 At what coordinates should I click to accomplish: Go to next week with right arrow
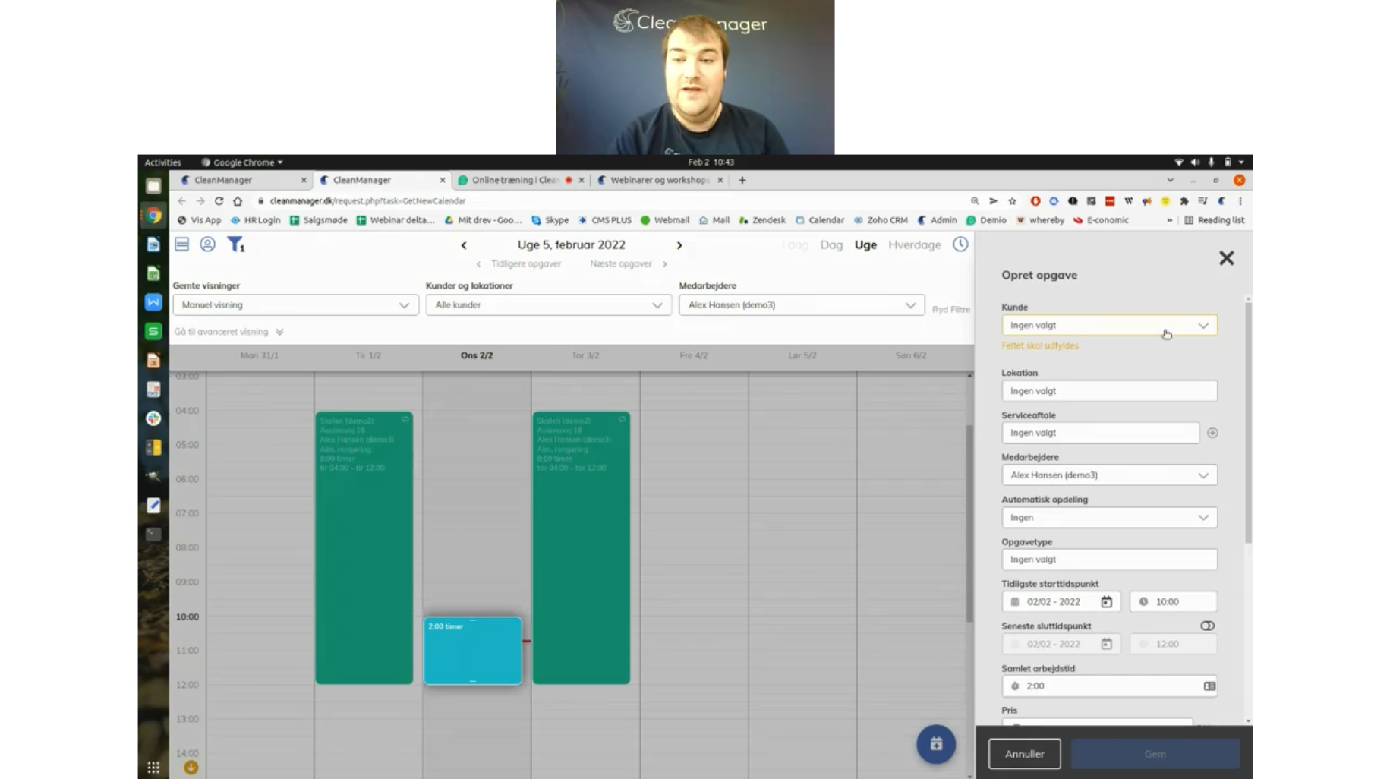(x=679, y=245)
